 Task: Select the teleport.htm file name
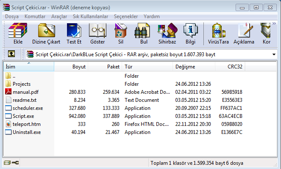click(x=27, y=124)
